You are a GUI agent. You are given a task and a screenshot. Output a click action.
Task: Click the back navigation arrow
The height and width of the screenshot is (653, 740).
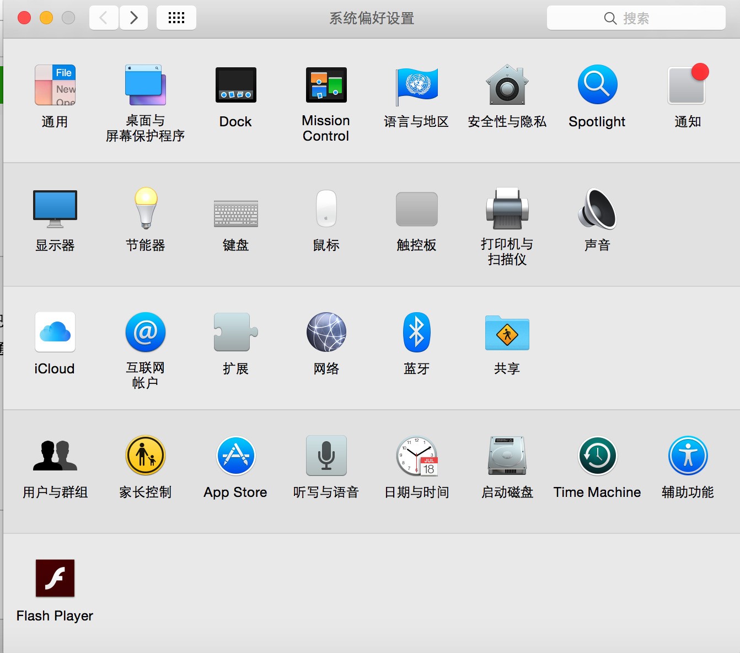click(104, 17)
